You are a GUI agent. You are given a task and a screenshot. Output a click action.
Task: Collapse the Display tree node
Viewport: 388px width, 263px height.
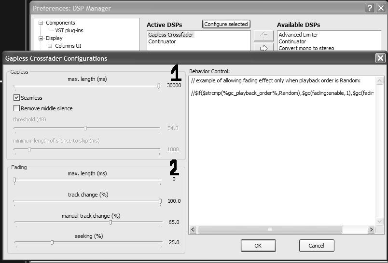[x=41, y=38]
